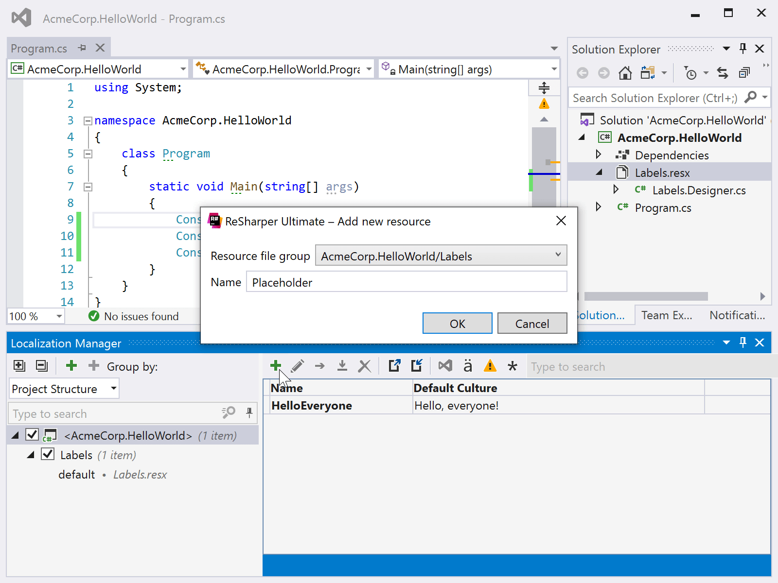
Task: Open the Localization Manager window options menu
Action: [x=726, y=343]
